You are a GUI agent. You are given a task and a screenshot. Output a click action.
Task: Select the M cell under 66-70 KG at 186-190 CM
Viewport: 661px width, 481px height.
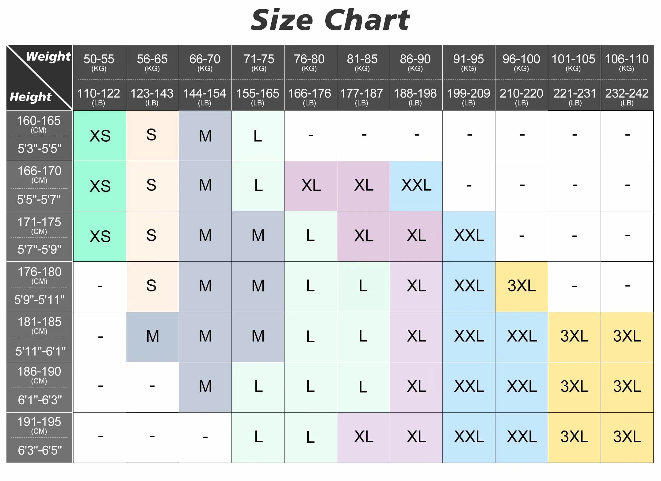tap(205, 387)
